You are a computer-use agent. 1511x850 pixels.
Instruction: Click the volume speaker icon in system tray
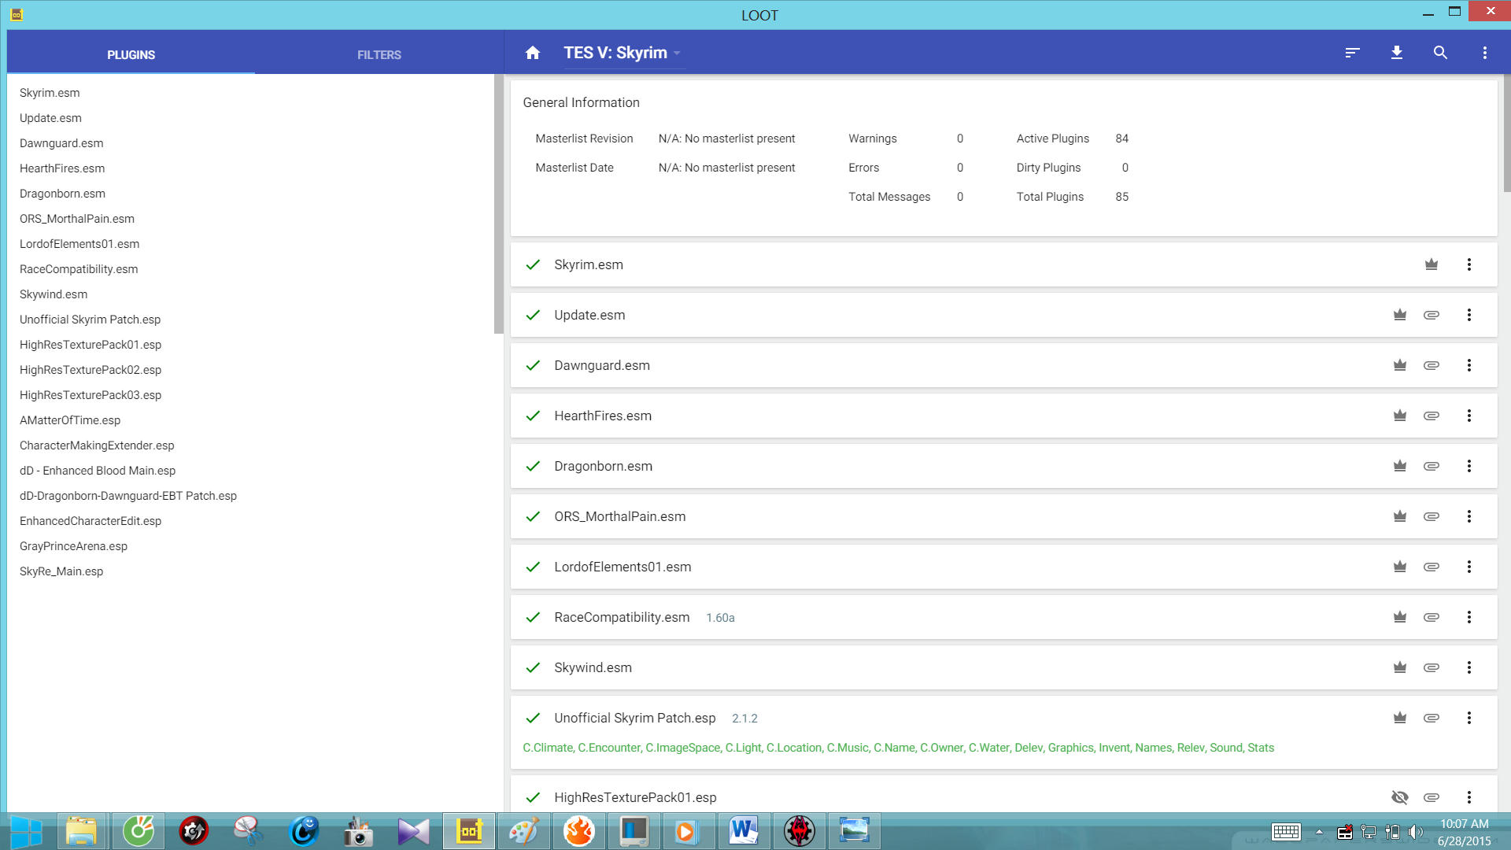(x=1416, y=832)
